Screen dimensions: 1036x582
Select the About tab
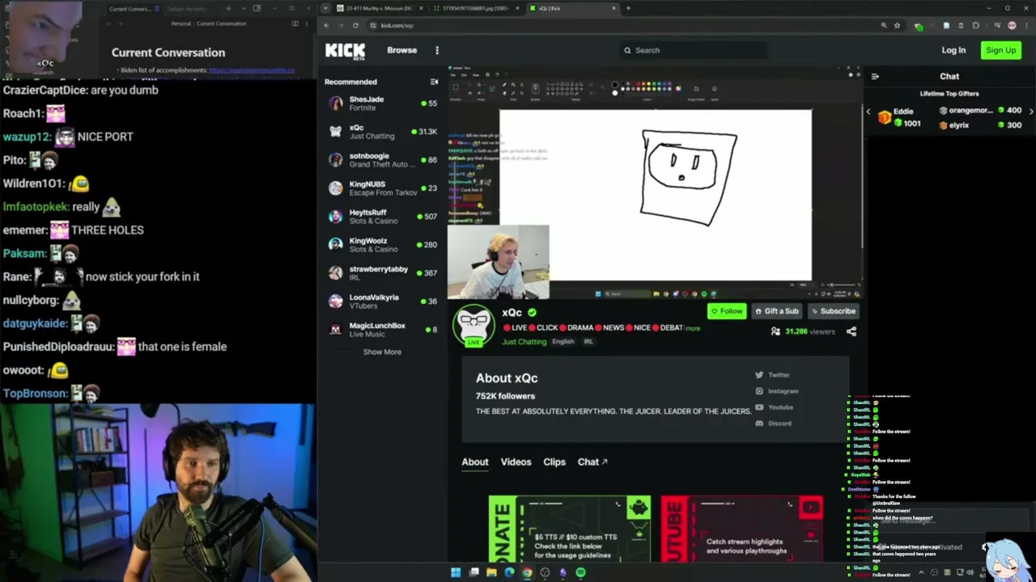pos(475,462)
